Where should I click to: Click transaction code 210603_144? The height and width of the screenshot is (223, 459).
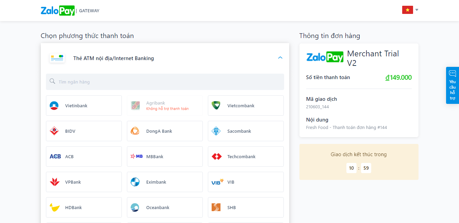[x=317, y=107]
